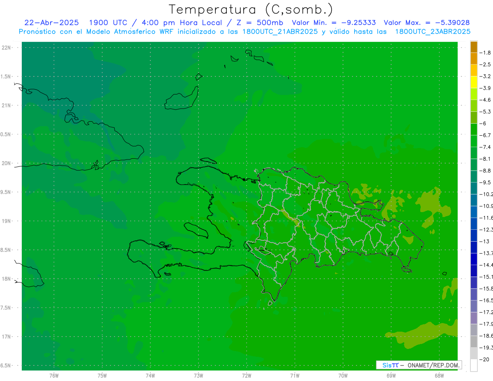Select the teal-green swatch between -8.8 and -9.5

[474, 176]
